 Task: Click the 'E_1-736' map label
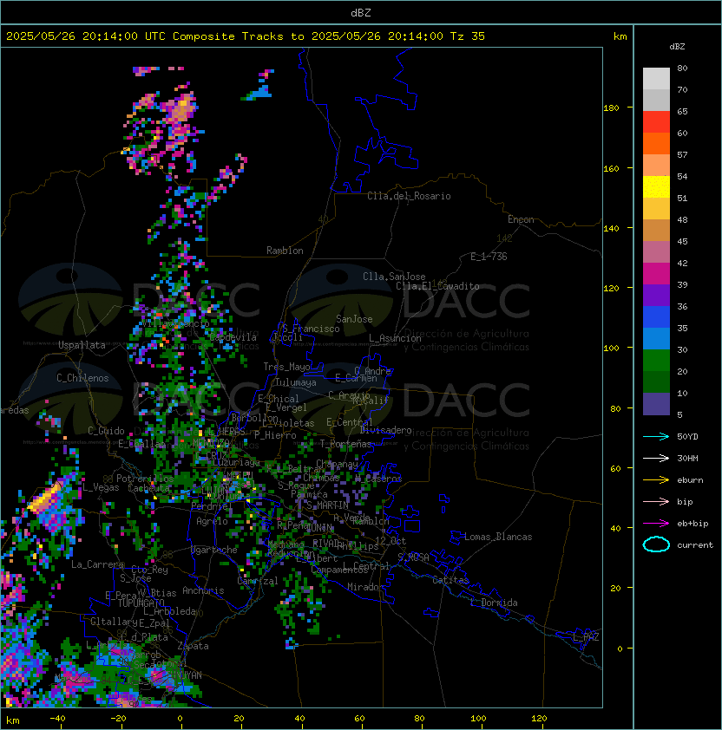pos(489,257)
